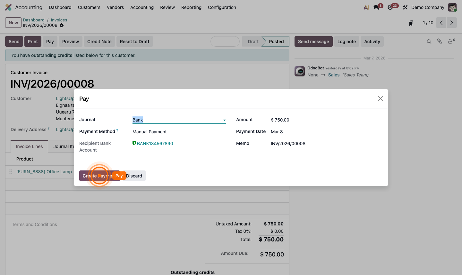The height and width of the screenshot is (275, 462).
Task: Click the followers person icon showing zero
Action: 450,41
